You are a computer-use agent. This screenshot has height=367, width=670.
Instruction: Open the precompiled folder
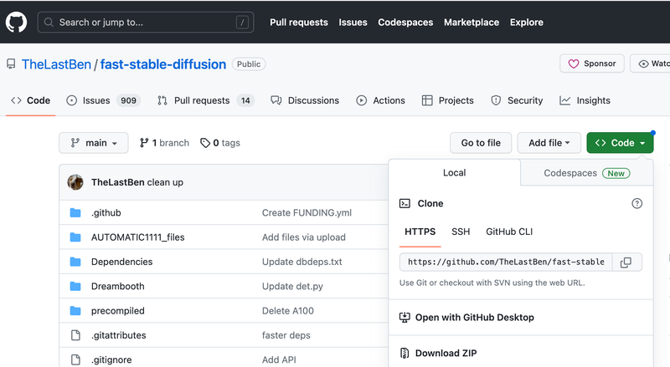[x=117, y=311]
